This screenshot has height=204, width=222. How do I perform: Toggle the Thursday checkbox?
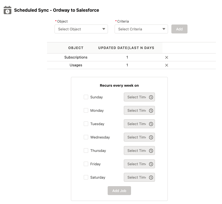pyautogui.click(x=86, y=150)
